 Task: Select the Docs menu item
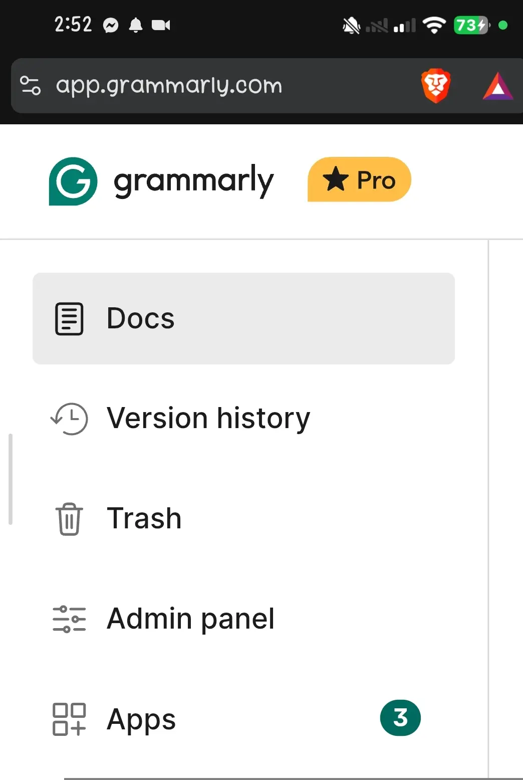point(243,319)
